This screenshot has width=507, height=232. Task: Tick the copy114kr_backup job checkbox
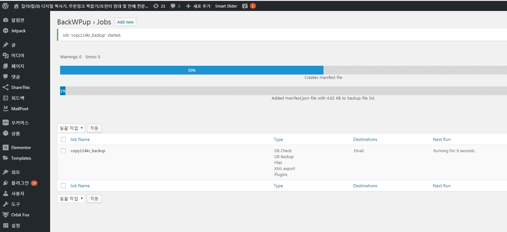63,151
